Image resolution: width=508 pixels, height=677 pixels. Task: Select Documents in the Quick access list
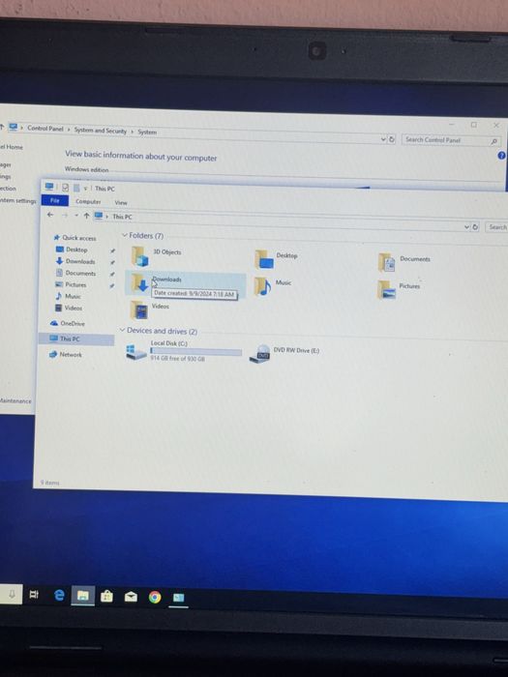[75, 273]
